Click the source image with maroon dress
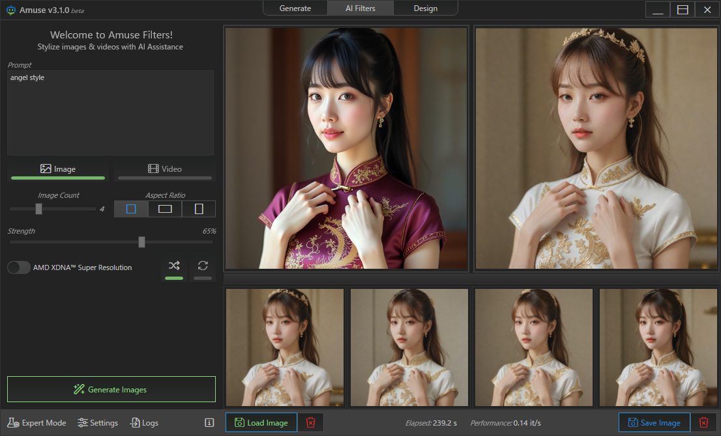This screenshot has width=721, height=436. point(346,148)
